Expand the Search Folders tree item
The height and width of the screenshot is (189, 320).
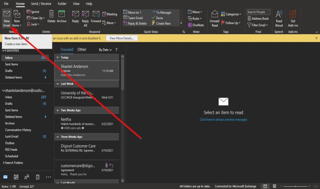(4, 163)
